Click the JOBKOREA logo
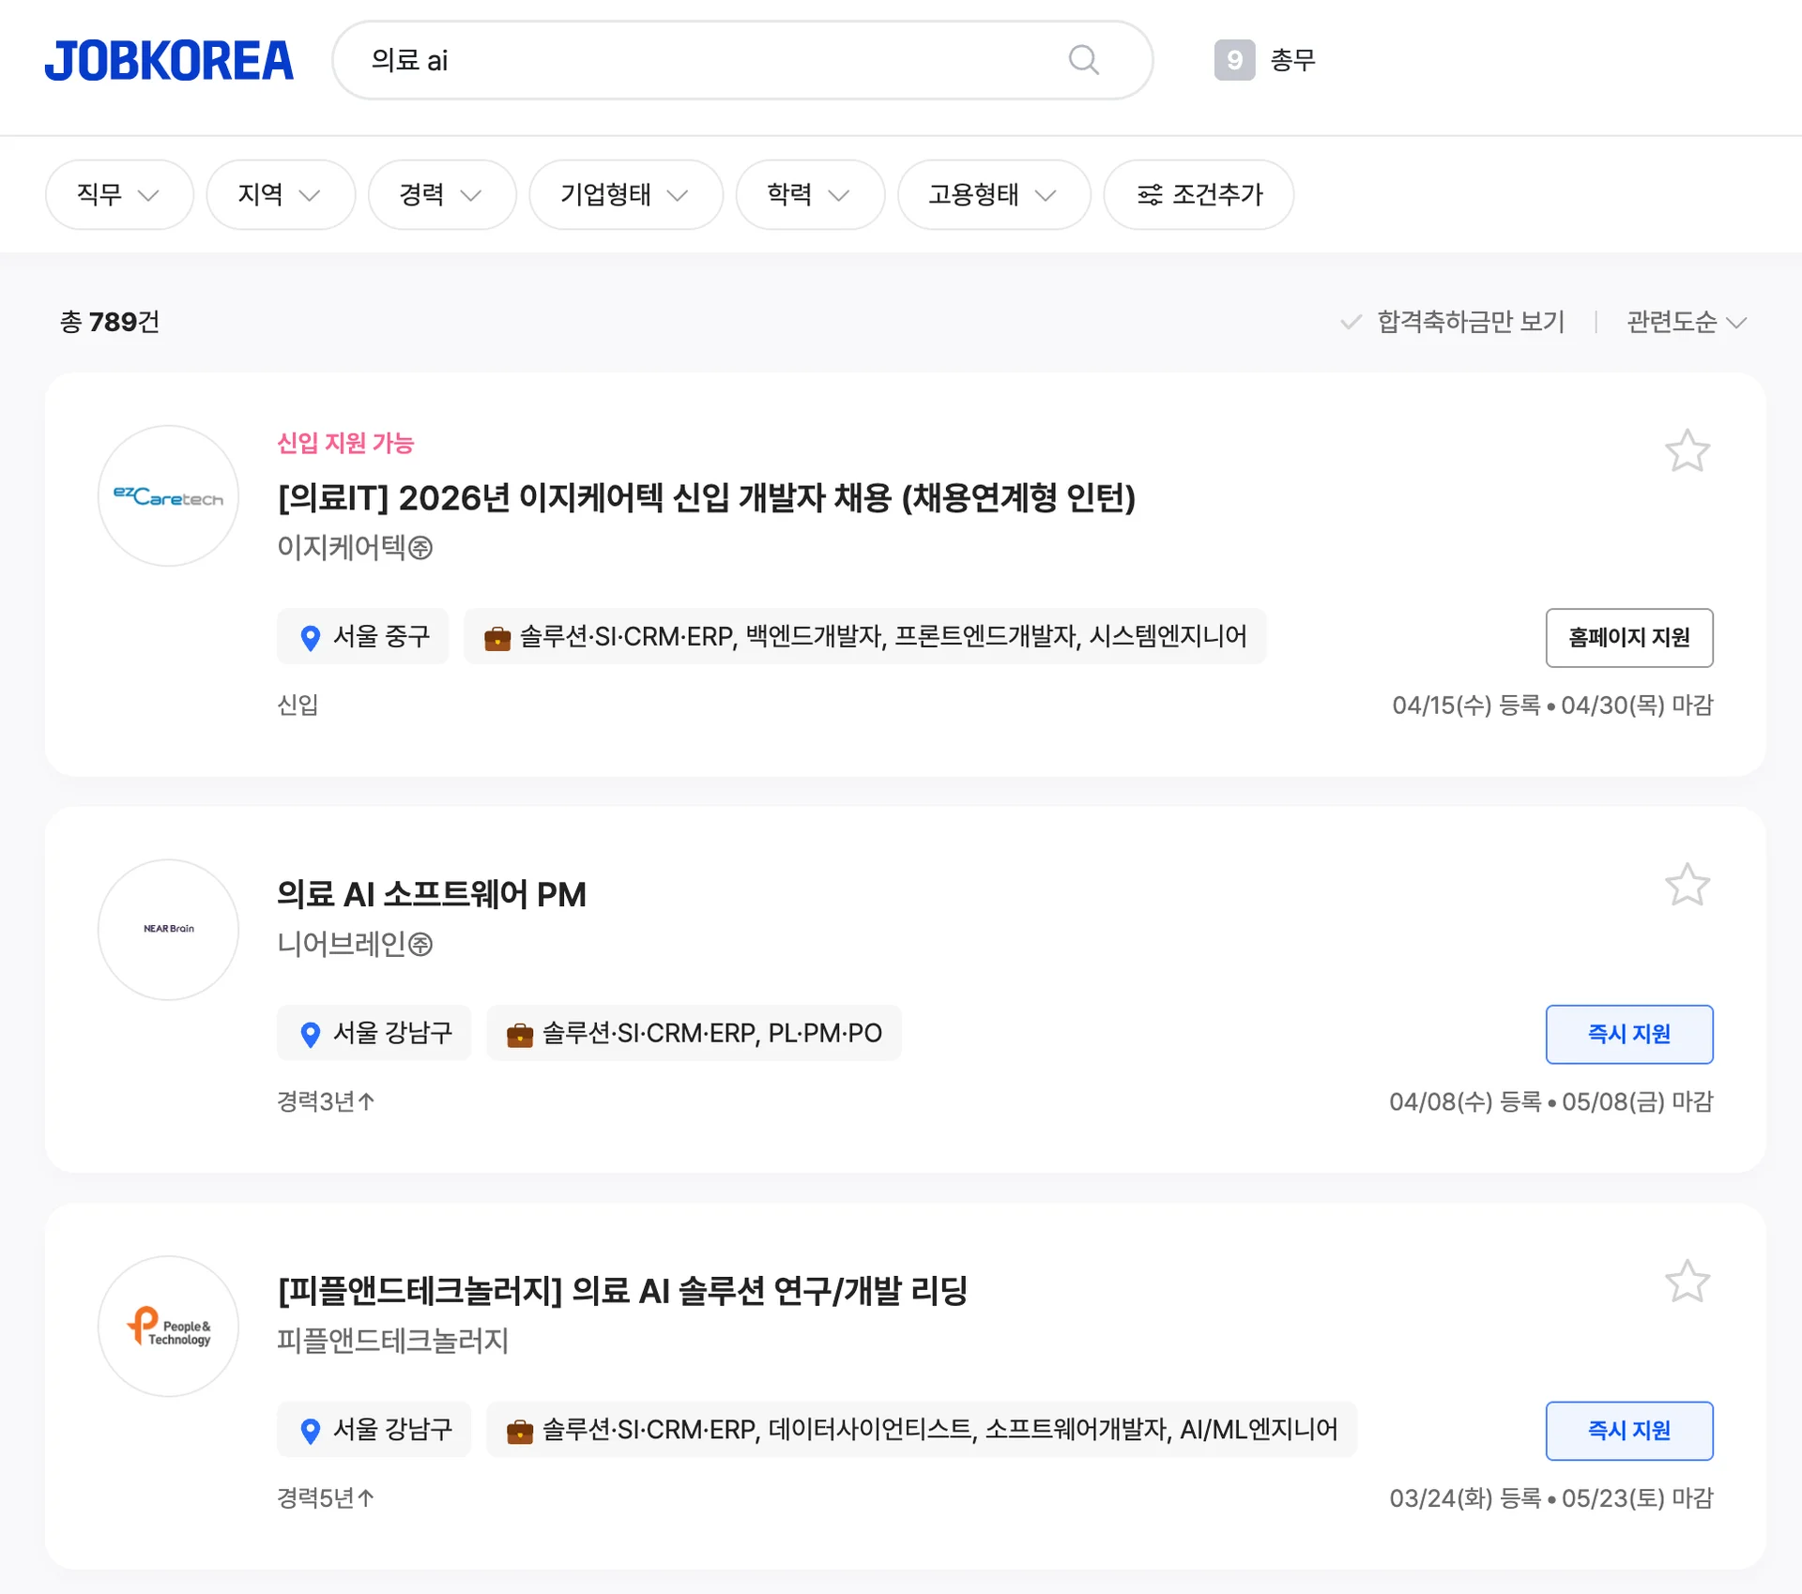This screenshot has width=1802, height=1594. 169,61
